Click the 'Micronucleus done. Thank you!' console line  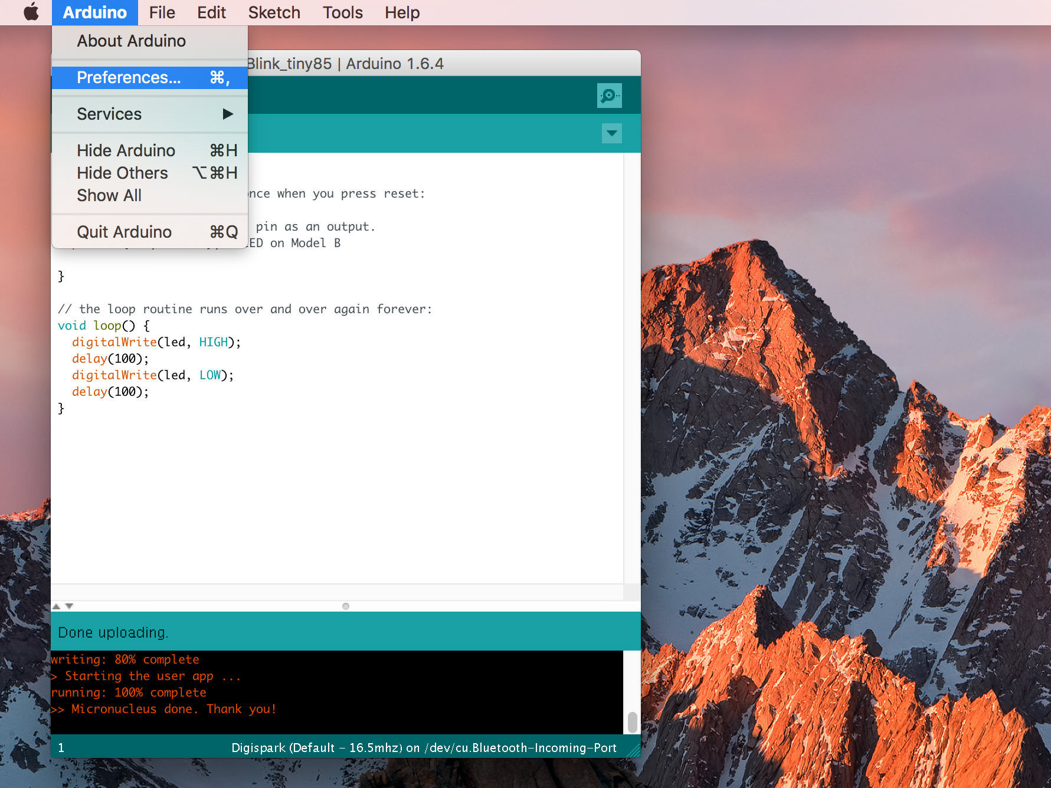[x=163, y=709]
